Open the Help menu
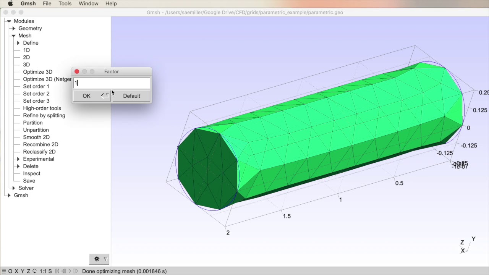 click(111, 3)
